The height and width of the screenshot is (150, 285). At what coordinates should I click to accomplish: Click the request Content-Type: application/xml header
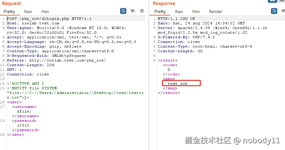point(60,51)
